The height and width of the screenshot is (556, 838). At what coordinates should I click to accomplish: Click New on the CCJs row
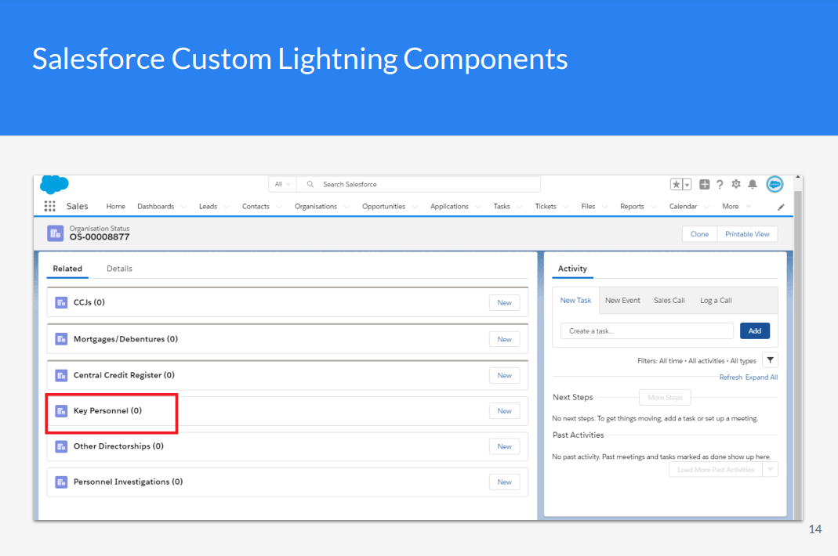click(505, 303)
